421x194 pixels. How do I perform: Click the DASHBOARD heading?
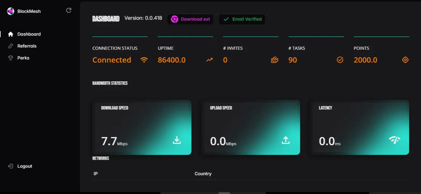pos(106,19)
